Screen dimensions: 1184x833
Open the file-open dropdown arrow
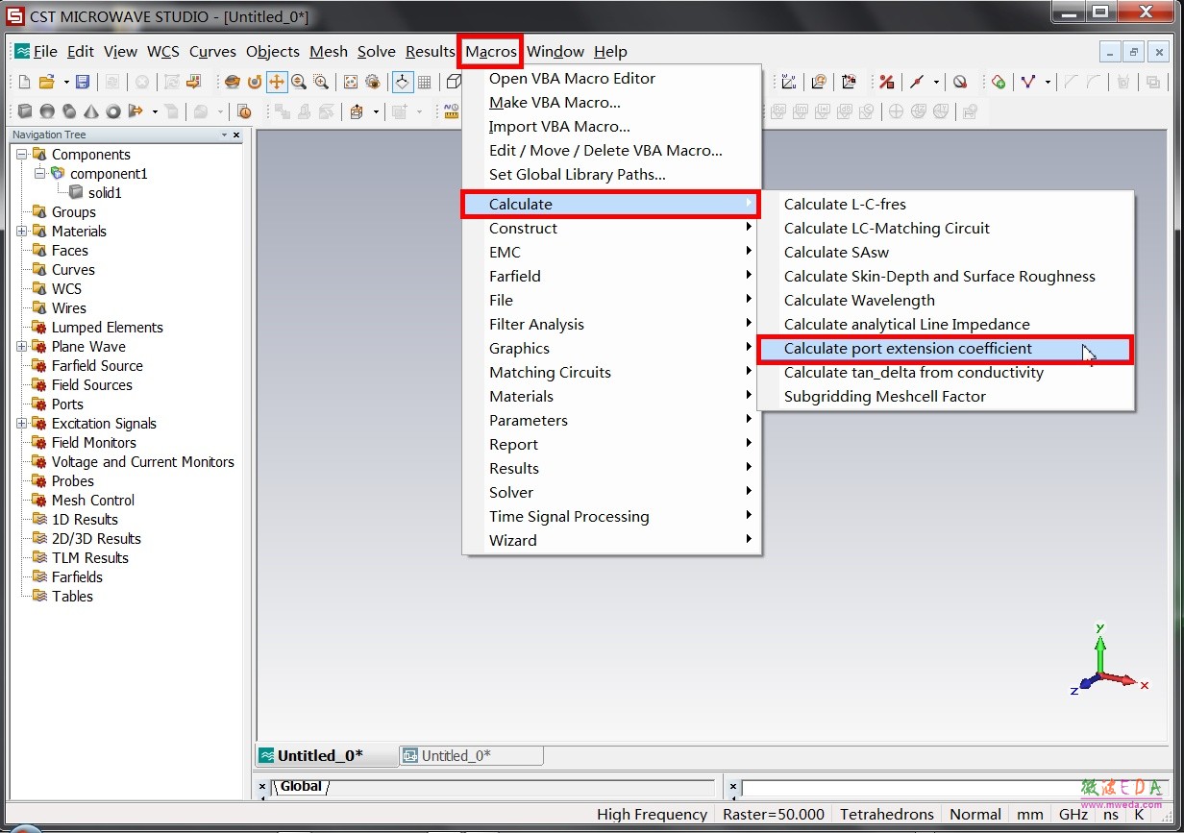point(65,83)
